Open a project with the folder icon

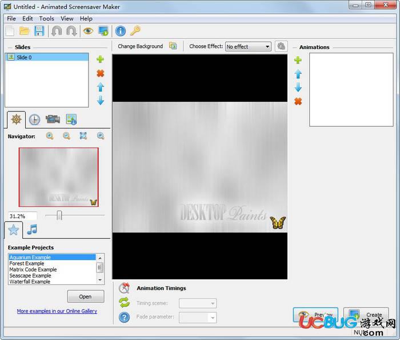coord(25,31)
